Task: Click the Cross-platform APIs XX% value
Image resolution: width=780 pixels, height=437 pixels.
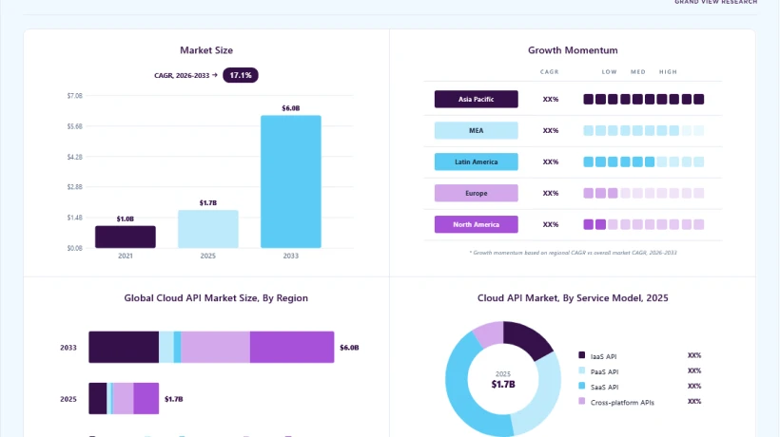Action: [x=694, y=401]
